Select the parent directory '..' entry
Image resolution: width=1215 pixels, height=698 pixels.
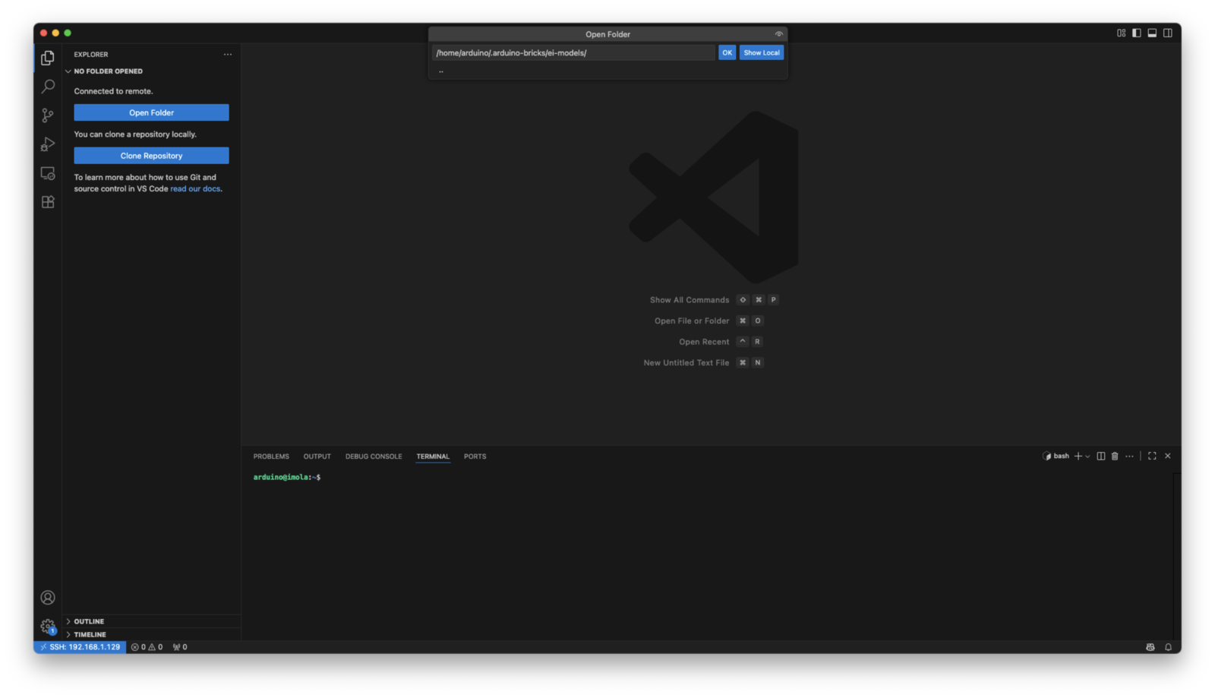pos(607,71)
